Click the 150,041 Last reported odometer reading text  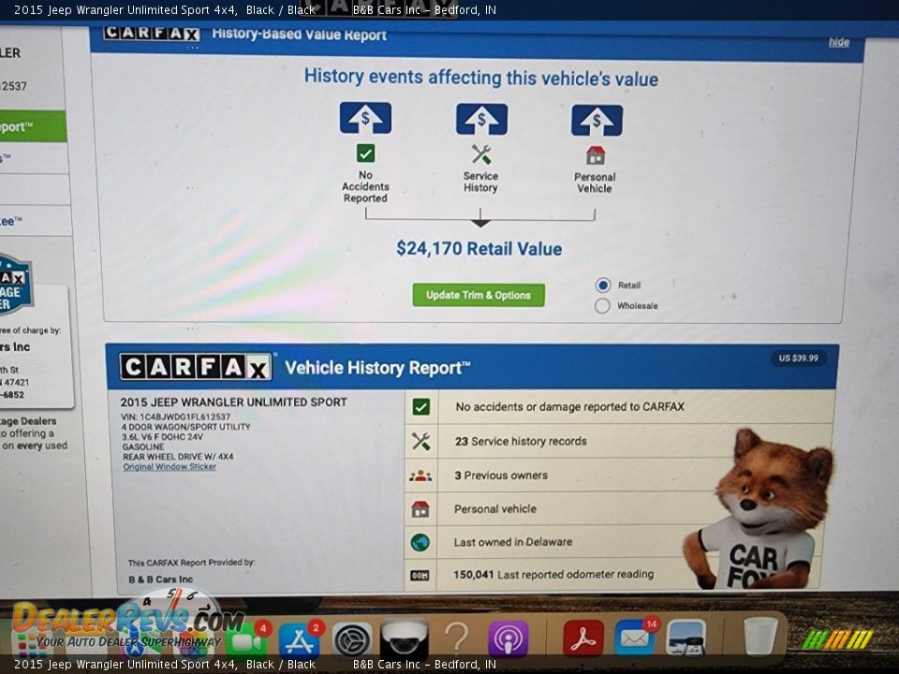click(553, 574)
